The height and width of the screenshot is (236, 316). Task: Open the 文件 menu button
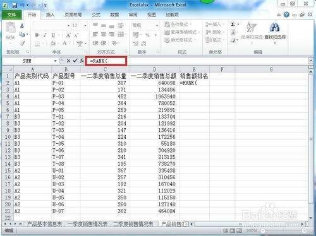tap(11, 15)
